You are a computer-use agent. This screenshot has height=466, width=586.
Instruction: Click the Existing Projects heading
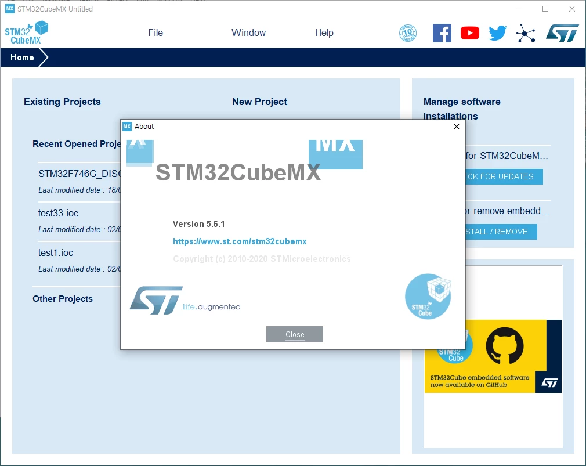pos(62,102)
